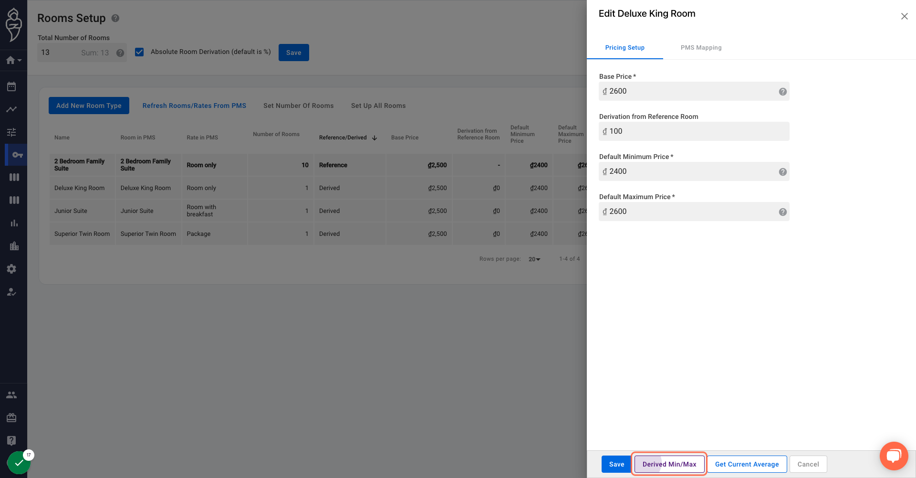Open the settings gear icon in sidebar
The width and height of the screenshot is (916, 478).
tap(11, 269)
